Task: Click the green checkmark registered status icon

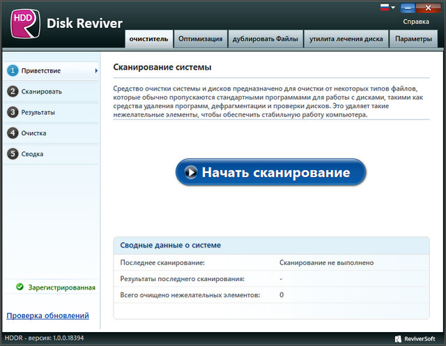Action: 20,287
